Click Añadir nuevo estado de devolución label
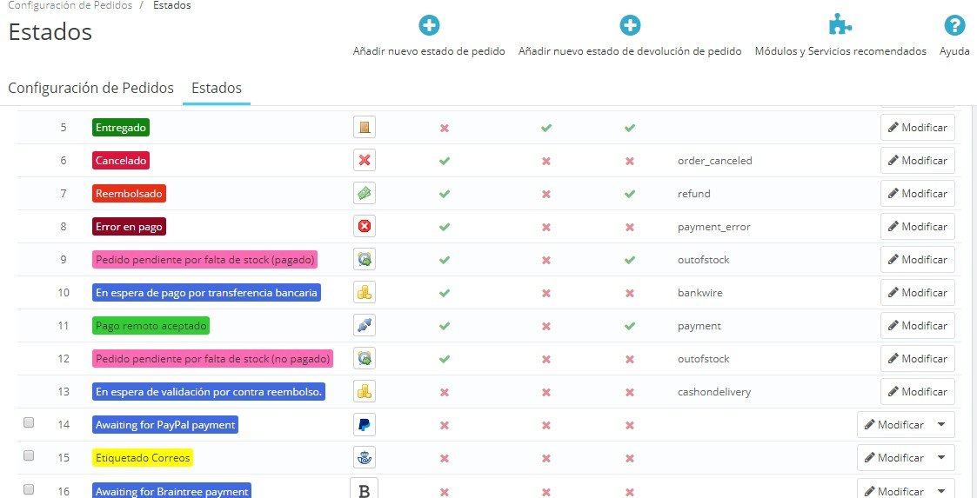The height and width of the screenshot is (498, 977). [630, 51]
